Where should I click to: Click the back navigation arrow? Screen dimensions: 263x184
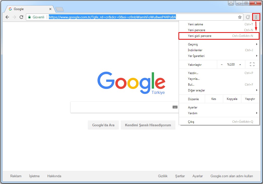(7, 17)
